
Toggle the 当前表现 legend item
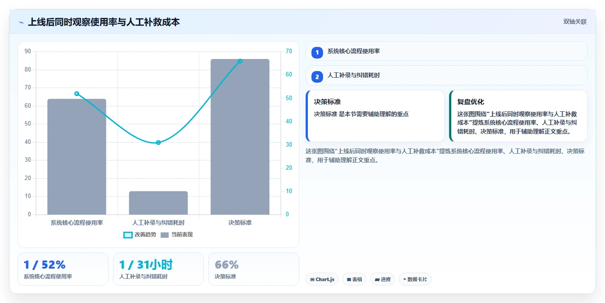(x=176, y=235)
